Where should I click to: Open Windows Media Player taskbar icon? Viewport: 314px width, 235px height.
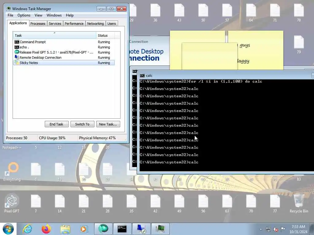[x=83, y=229]
